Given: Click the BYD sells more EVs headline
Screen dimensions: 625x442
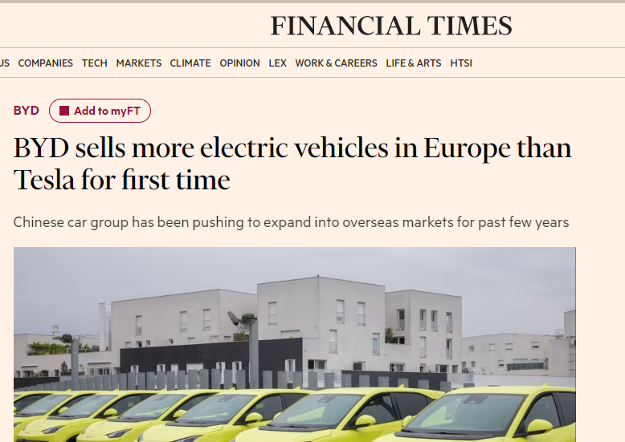Looking at the screenshot, I should [292, 164].
